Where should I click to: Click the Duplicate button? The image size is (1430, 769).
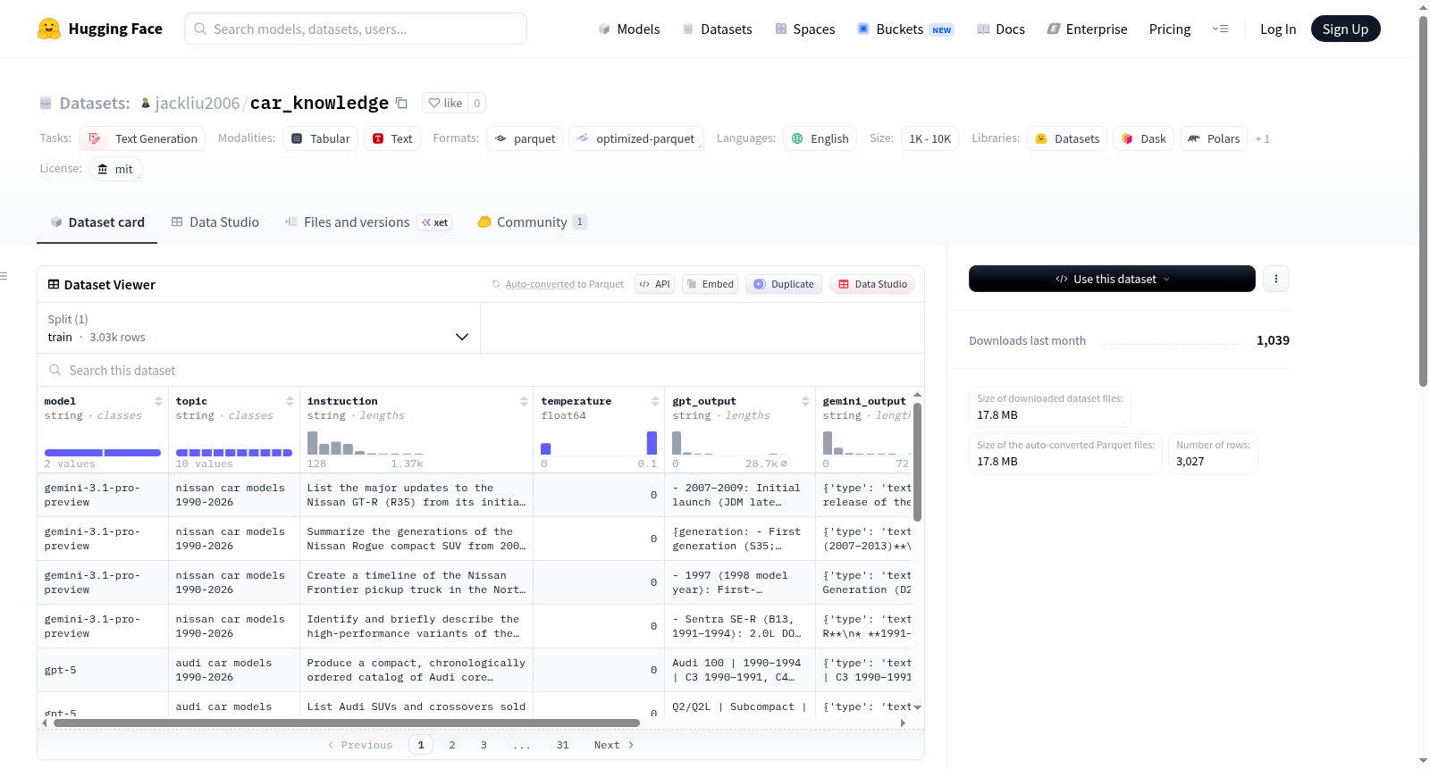point(783,284)
